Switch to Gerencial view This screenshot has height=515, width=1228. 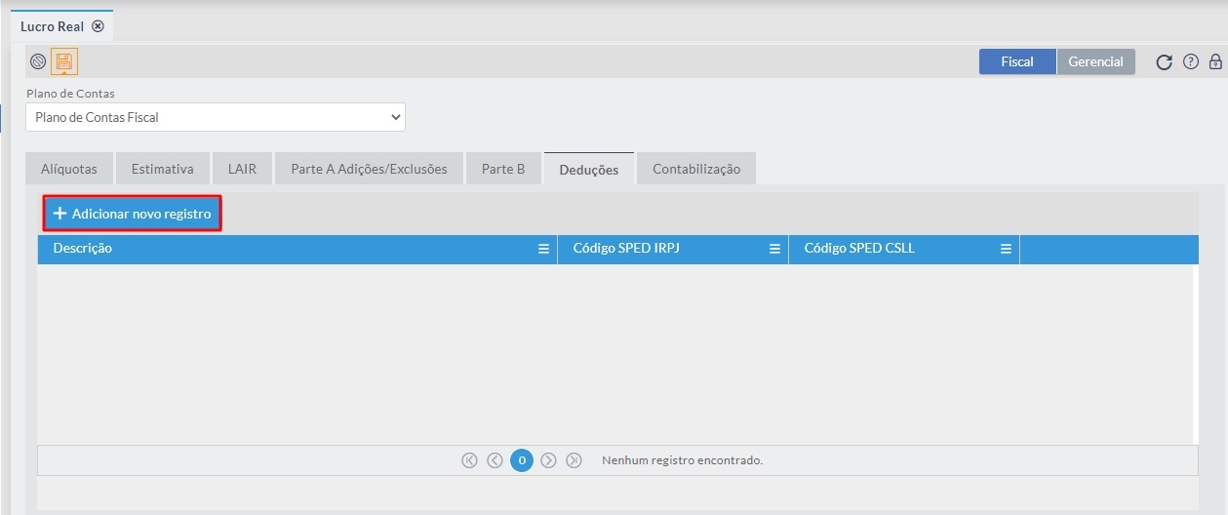[x=1096, y=61]
